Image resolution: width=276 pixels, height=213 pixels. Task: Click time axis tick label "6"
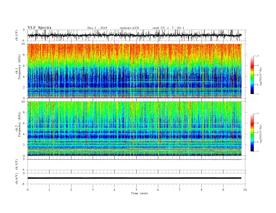click(x=158, y=190)
